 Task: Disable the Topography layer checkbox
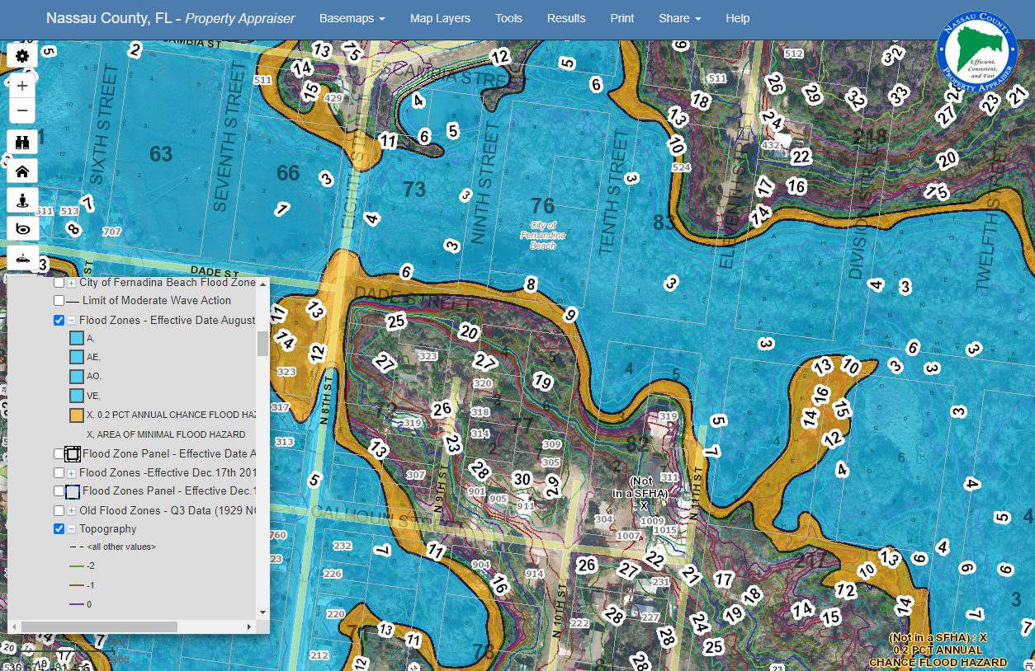pos(59,528)
